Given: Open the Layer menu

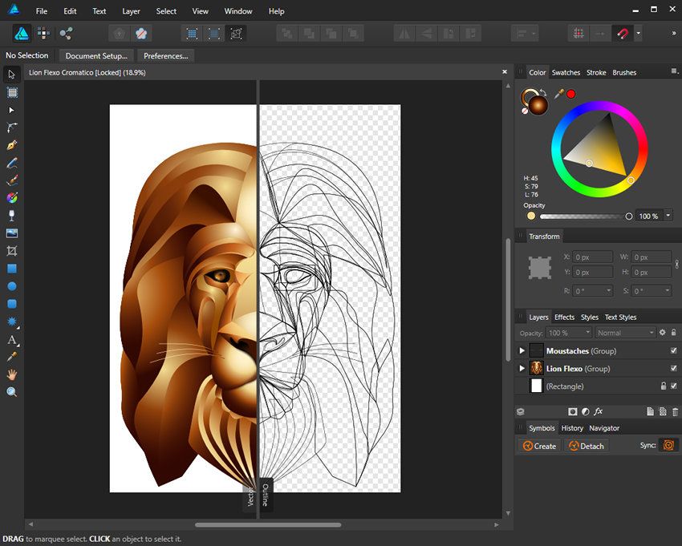Looking at the screenshot, I should tap(131, 11).
